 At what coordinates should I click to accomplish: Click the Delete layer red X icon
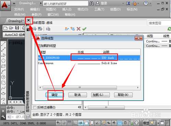pyautogui.click(x=79, y=29)
